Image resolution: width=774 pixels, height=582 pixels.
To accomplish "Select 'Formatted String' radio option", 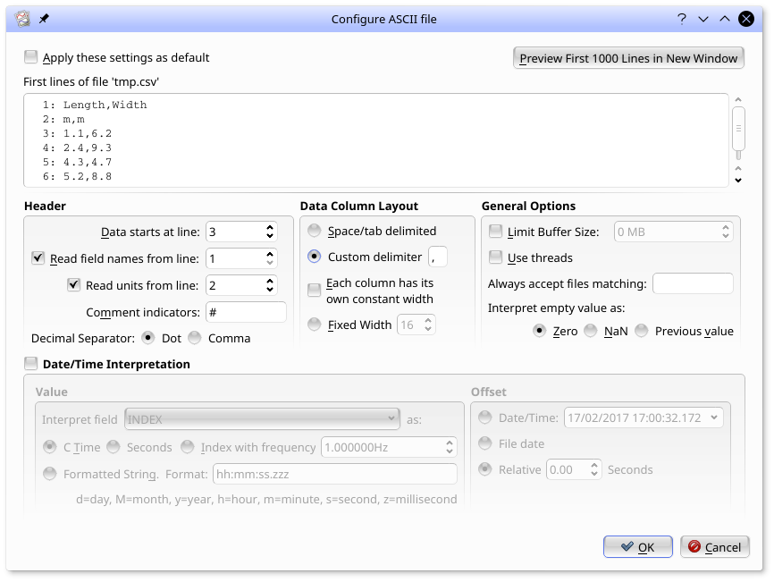I will [50, 474].
